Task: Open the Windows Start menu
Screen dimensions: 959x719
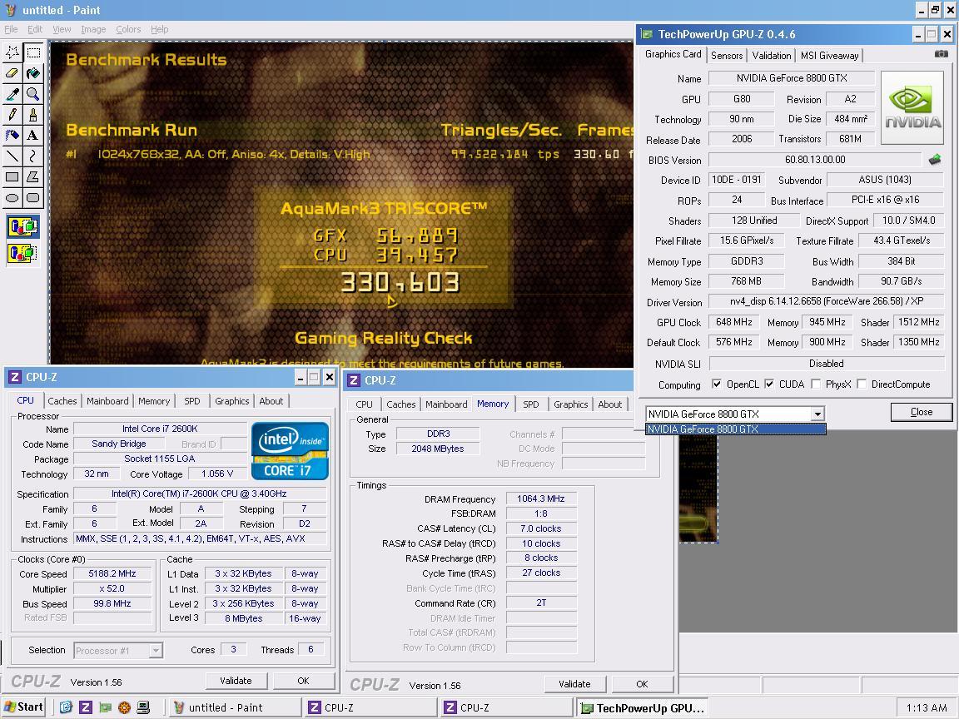Action: coord(23,707)
